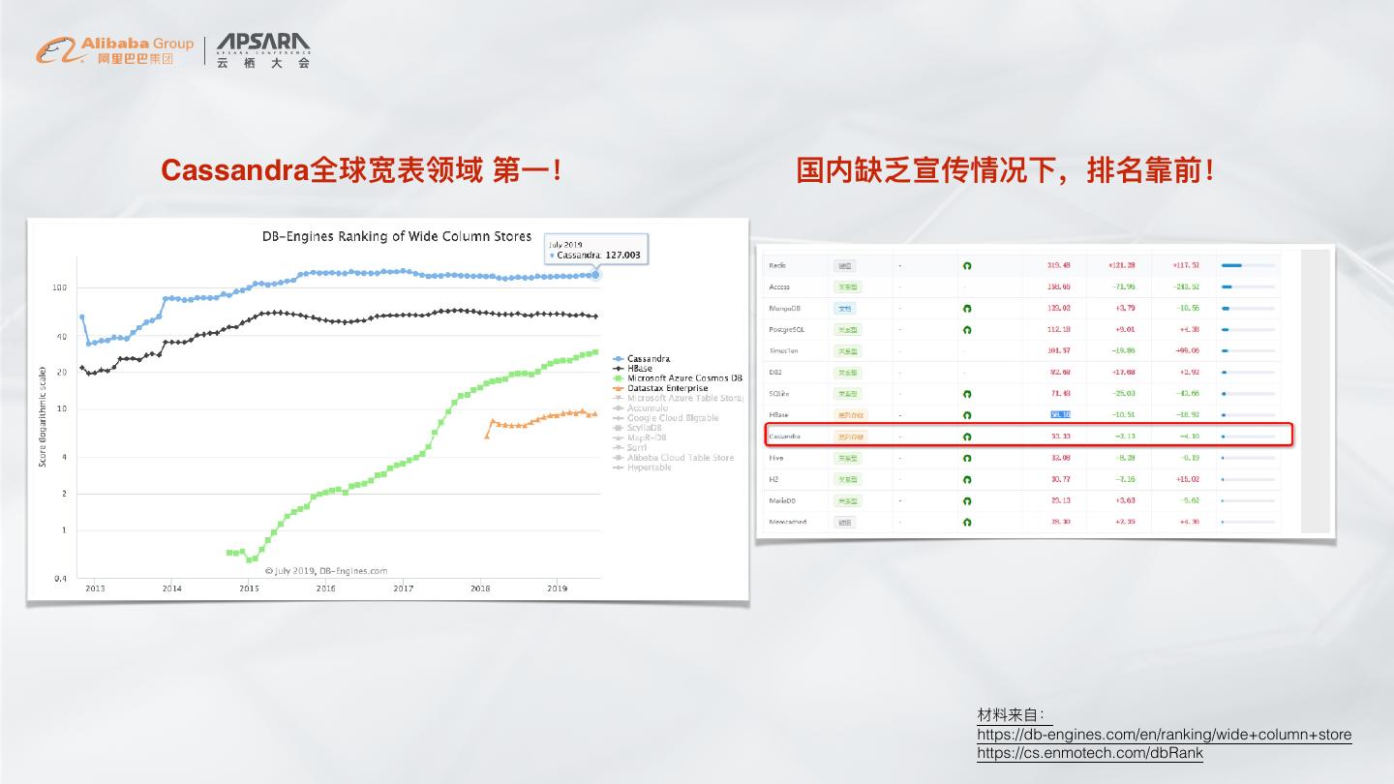Viewport: 1394px width, 784px height.
Task: Click the document type tag in MongoDB row
Action: tap(845, 308)
